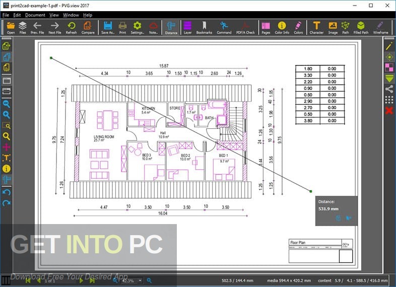The height and width of the screenshot is (287, 396).
Task: Toggle Wireframe display mode
Action: coord(381,27)
